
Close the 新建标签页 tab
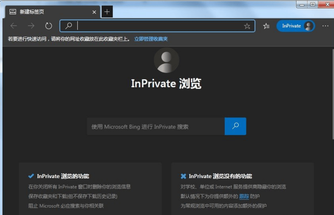point(94,12)
